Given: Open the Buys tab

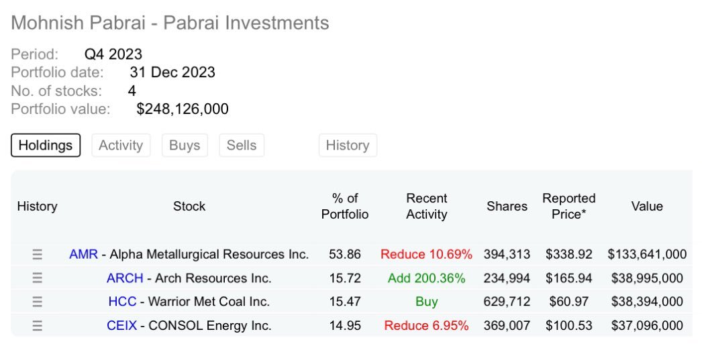Looking at the screenshot, I should click(x=185, y=146).
